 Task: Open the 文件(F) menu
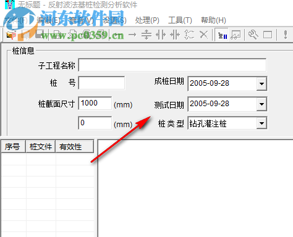[15, 20]
